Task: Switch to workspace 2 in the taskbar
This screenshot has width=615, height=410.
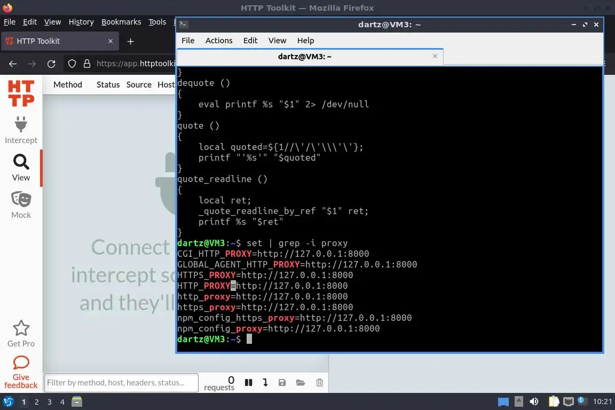Action: [37, 402]
